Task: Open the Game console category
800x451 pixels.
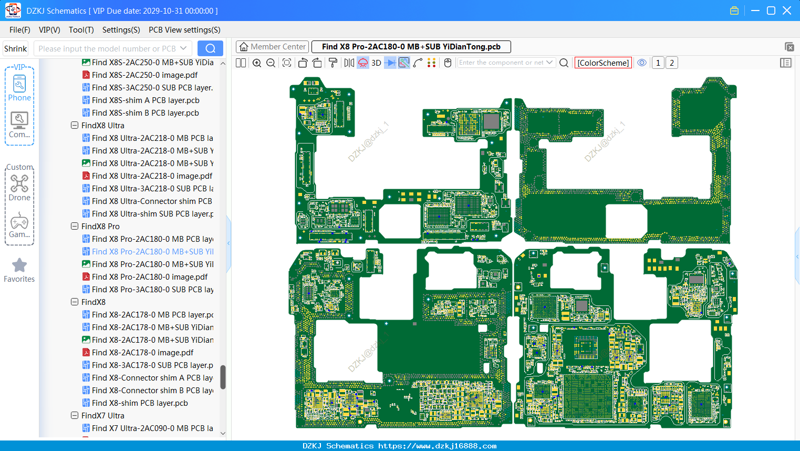Action: tap(19, 225)
